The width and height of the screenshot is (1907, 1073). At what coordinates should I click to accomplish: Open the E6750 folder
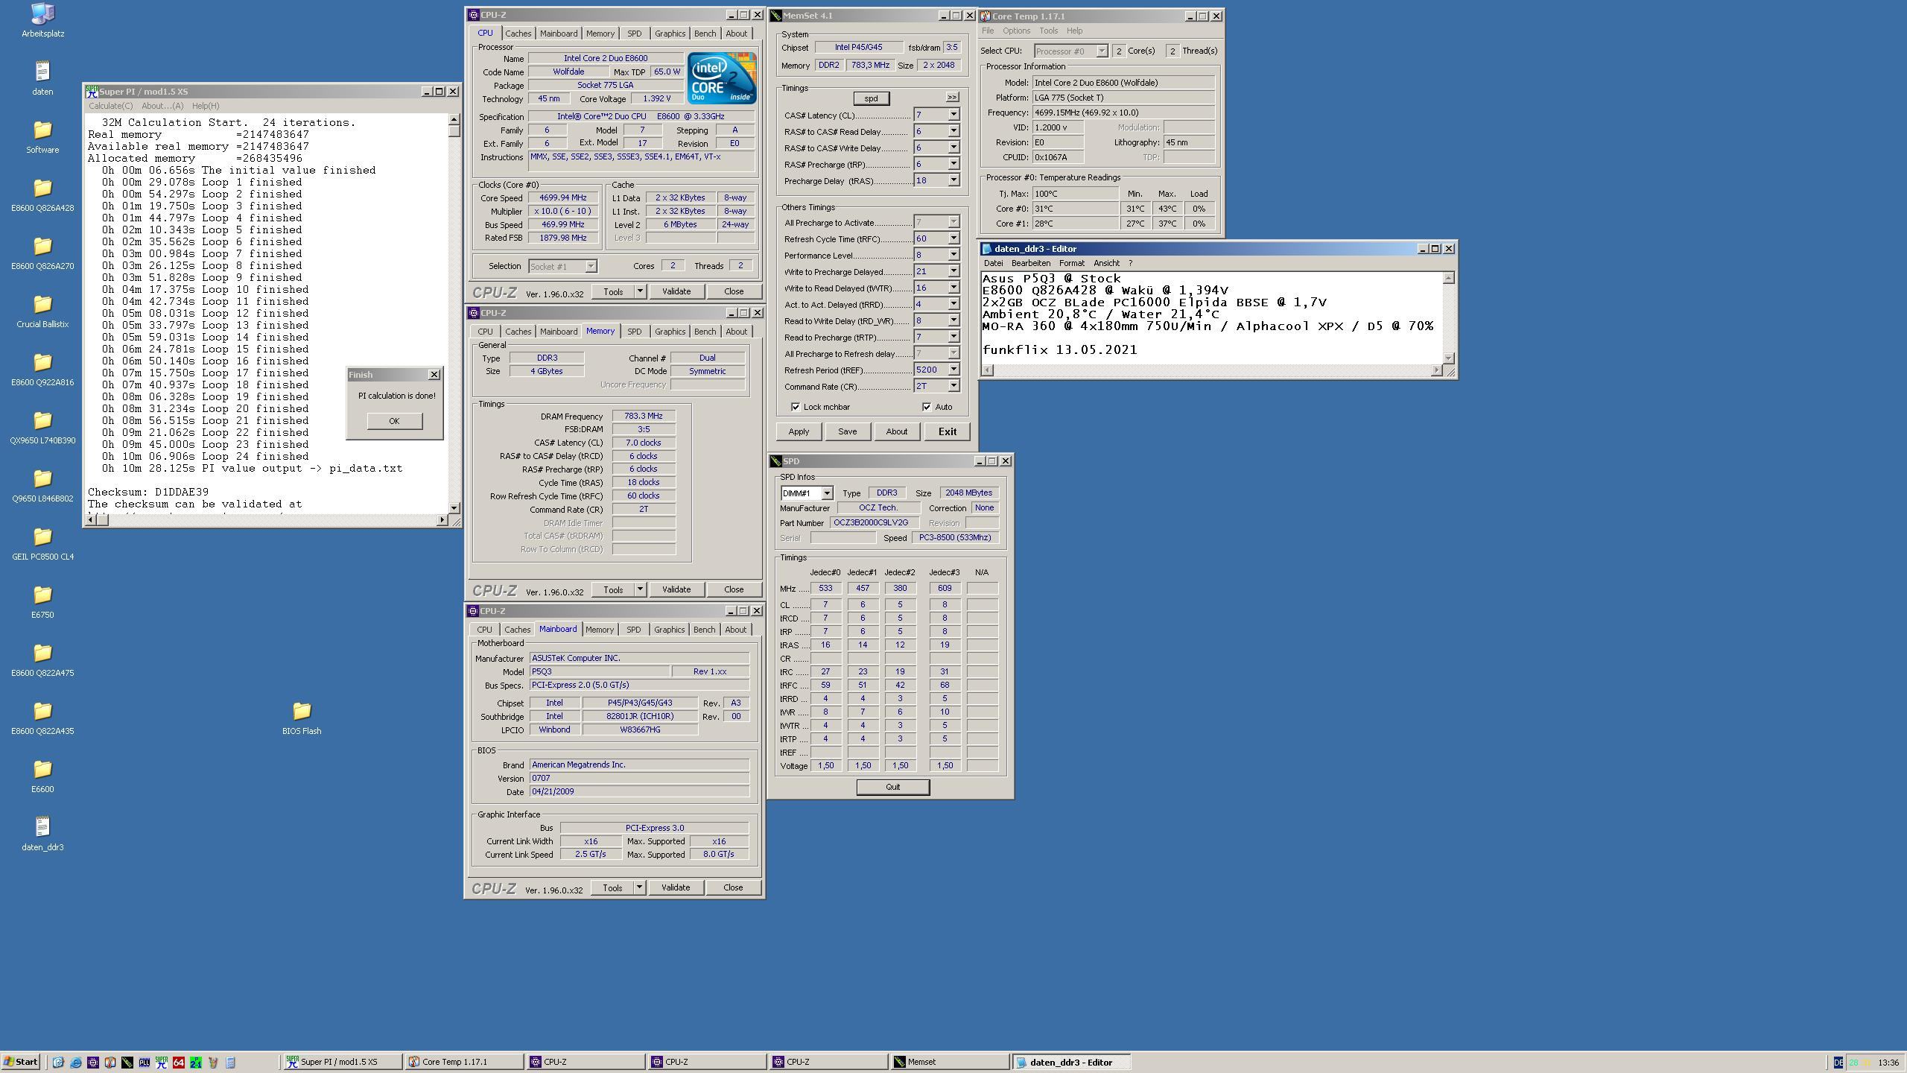pyautogui.click(x=42, y=601)
